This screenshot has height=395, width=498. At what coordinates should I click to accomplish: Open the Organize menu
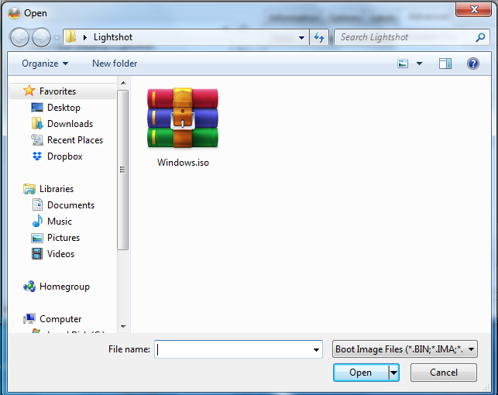[45, 64]
